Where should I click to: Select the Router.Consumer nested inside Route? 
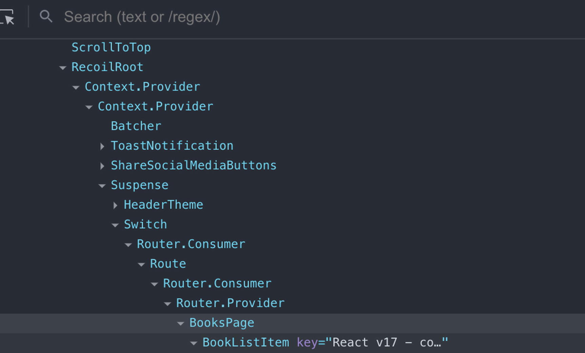217,284
